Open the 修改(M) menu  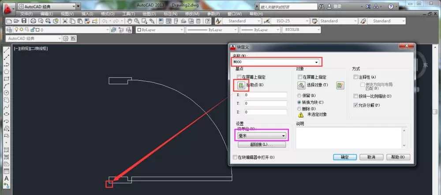(x=192, y=14)
